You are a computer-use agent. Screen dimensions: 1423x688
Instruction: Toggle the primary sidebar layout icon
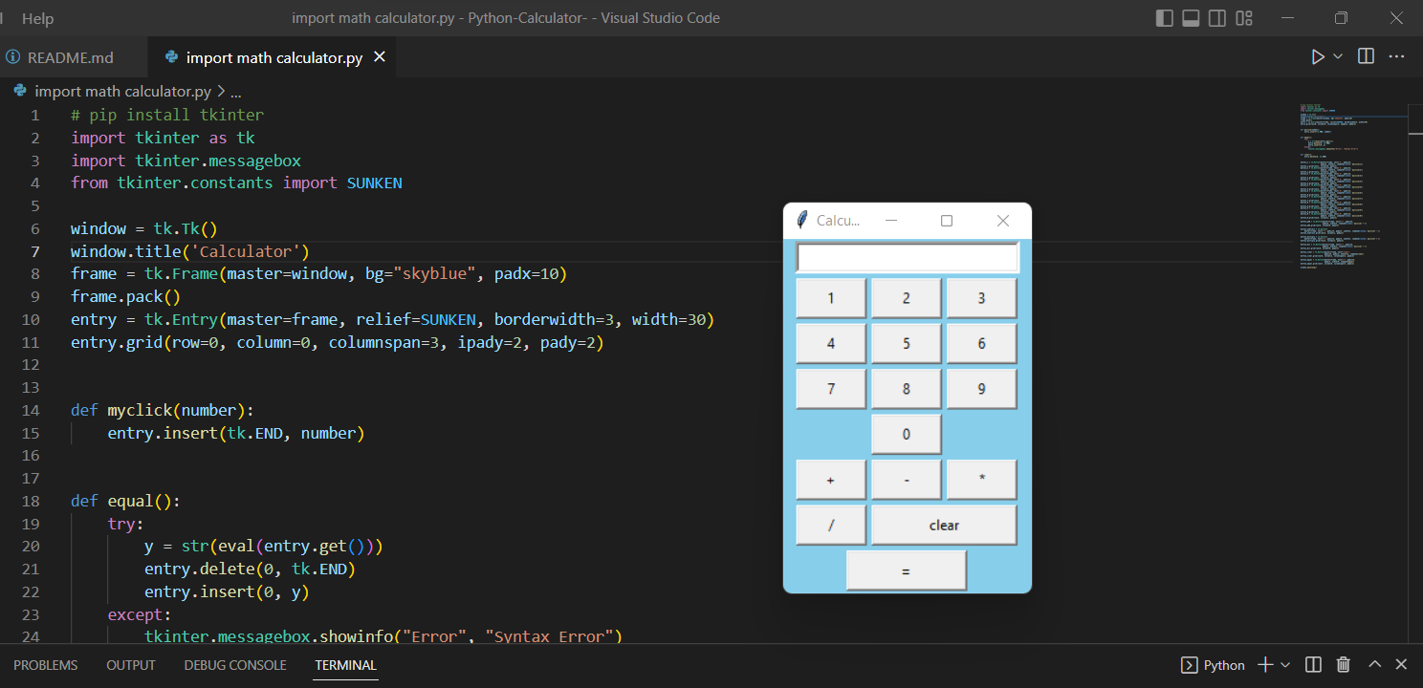click(1164, 18)
